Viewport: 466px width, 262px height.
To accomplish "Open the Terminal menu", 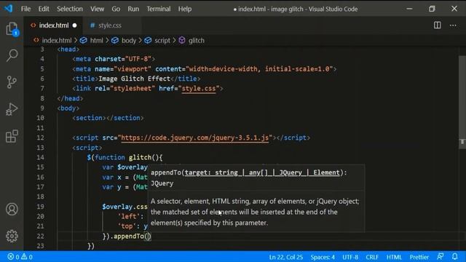I will [159, 9].
